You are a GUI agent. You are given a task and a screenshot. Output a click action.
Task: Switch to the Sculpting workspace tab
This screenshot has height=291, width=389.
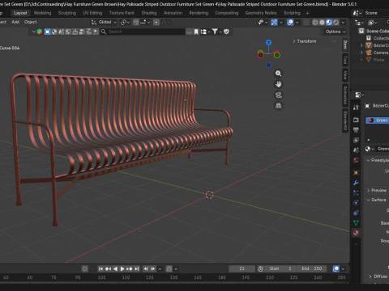coord(67,13)
